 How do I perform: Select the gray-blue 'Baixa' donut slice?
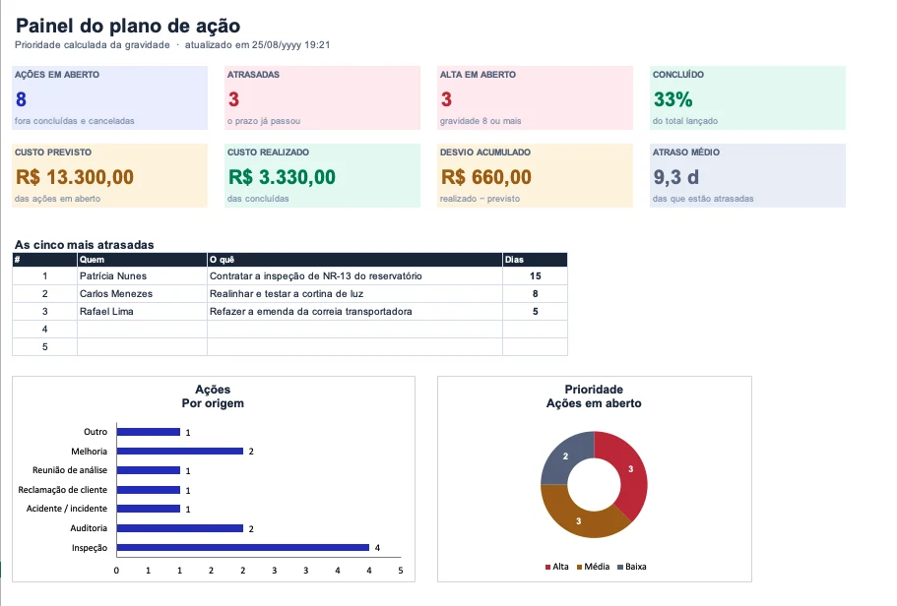[x=564, y=456]
